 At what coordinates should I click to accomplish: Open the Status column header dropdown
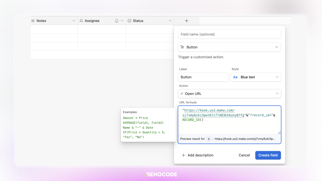[x=170, y=21]
